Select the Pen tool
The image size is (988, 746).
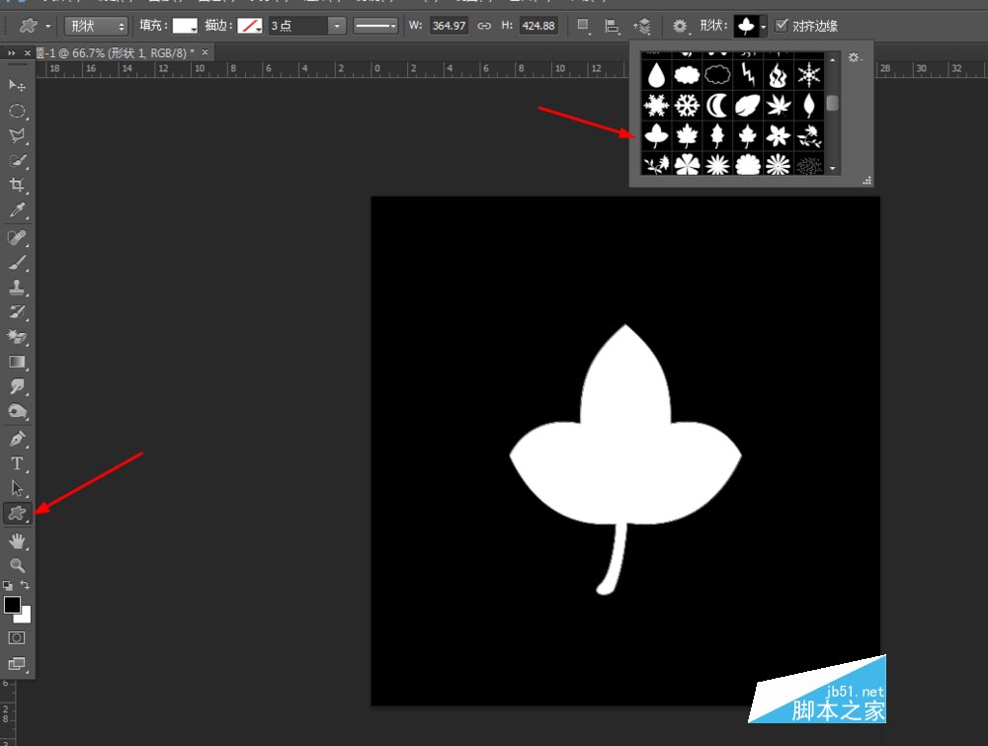(x=17, y=439)
